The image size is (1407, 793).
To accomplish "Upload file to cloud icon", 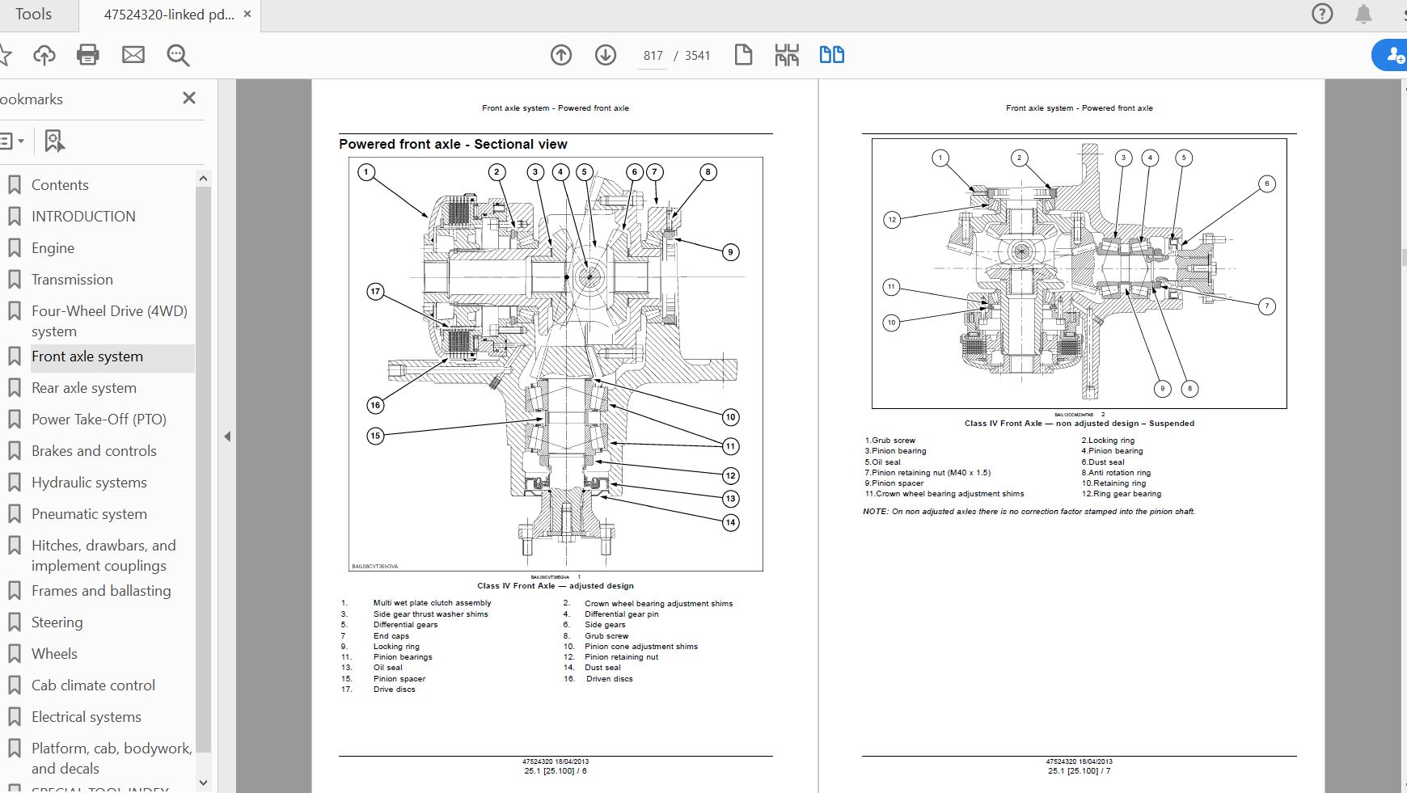I will coord(44,55).
